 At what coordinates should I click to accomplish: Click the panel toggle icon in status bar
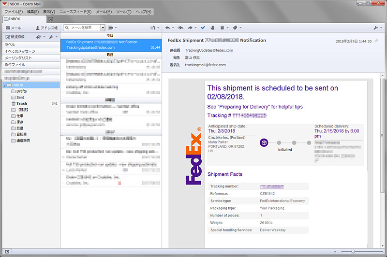click(x=7, y=252)
